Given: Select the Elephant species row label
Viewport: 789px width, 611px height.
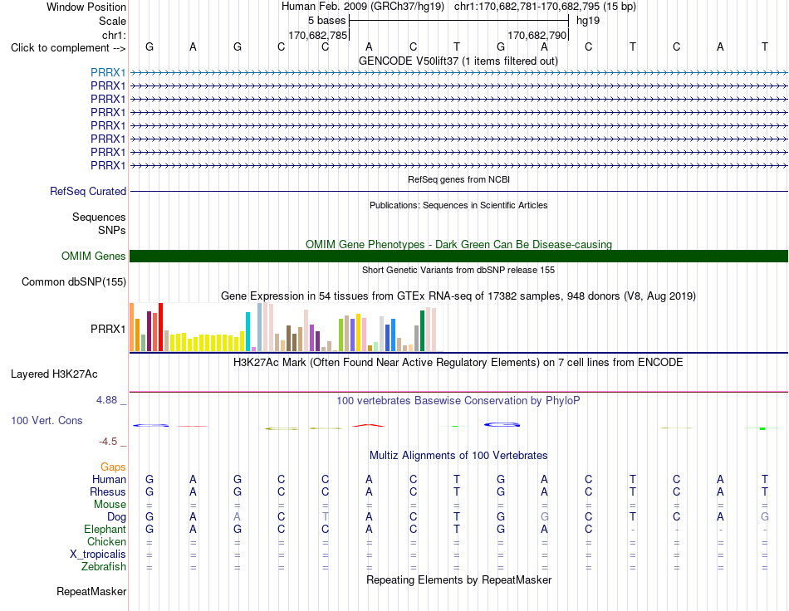Looking at the screenshot, I should pyautogui.click(x=105, y=529).
